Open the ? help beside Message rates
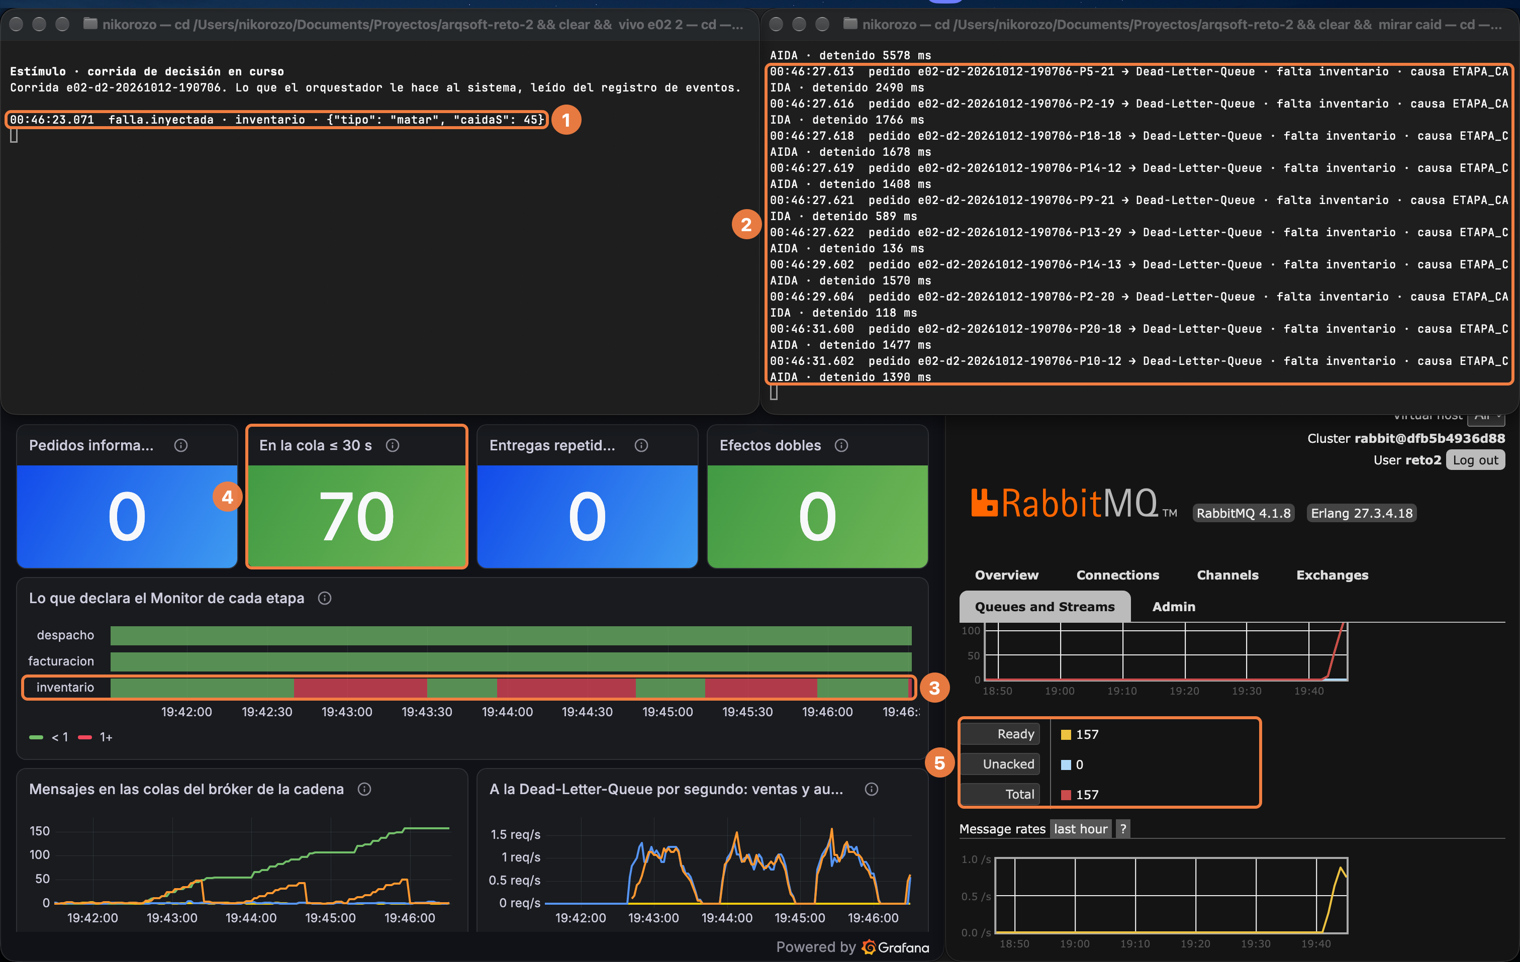The height and width of the screenshot is (962, 1520). pos(1123,829)
